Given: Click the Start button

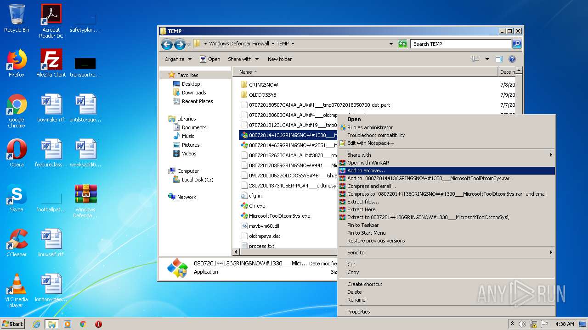Looking at the screenshot, I should coord(13,324).
